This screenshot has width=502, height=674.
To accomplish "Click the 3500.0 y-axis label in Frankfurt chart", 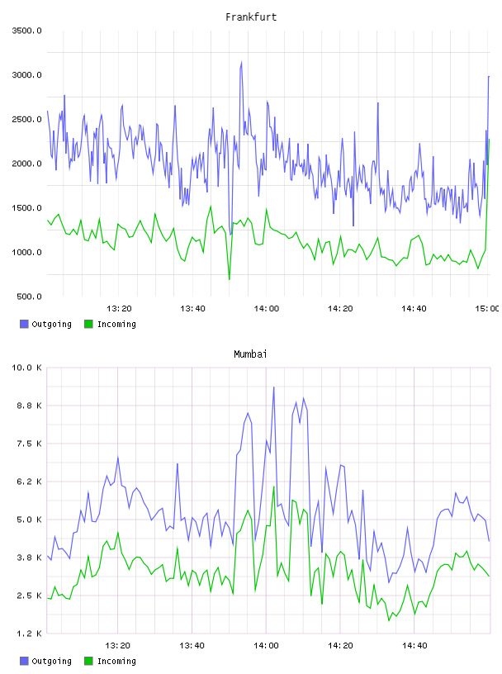I will click(26, 31).
